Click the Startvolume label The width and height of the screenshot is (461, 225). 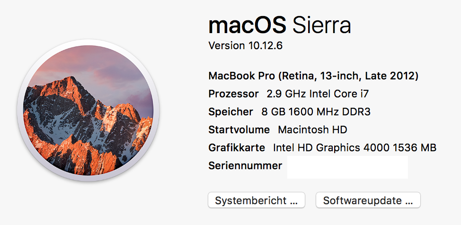pos(239,130)
